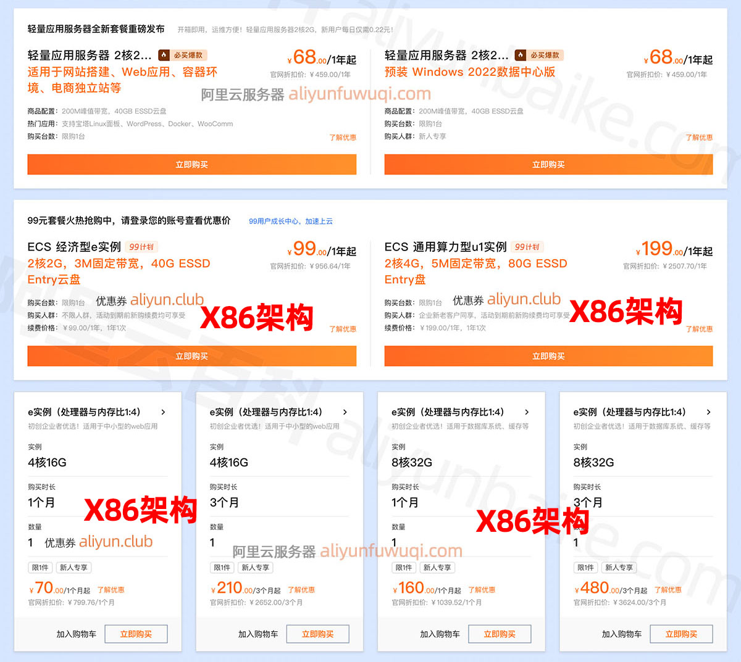Click 立即购买 for ECS 通用算力型u1实例 ¥199

click(548, 356)
